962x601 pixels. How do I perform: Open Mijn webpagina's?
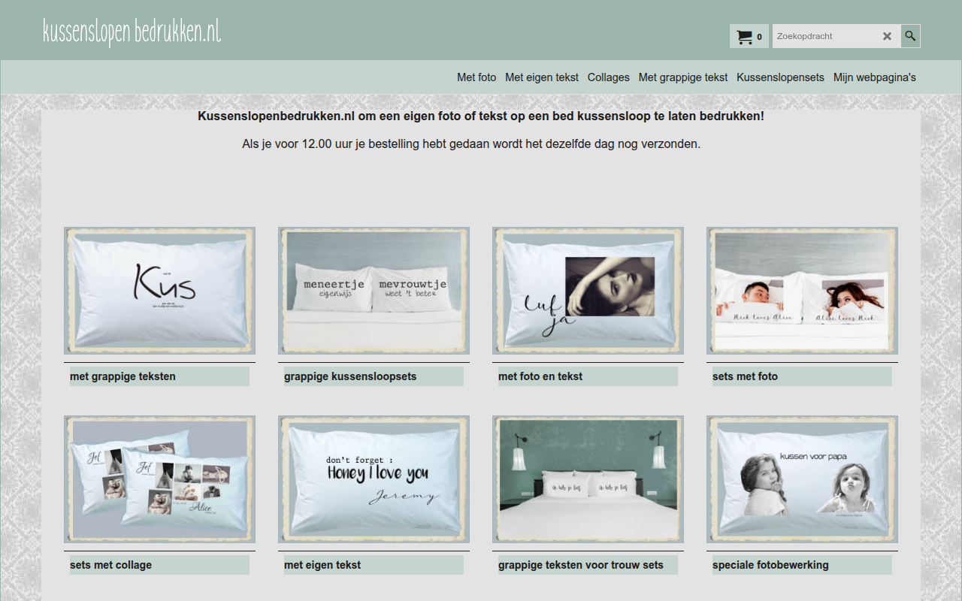click(x=875, y=77)
